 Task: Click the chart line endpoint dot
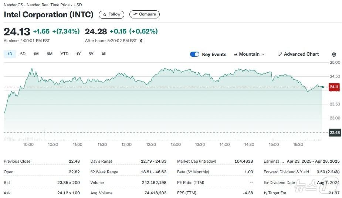point(323,87)
